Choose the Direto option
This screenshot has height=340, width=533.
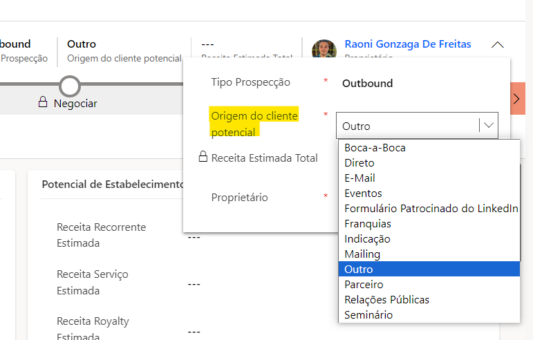(359, 163)
